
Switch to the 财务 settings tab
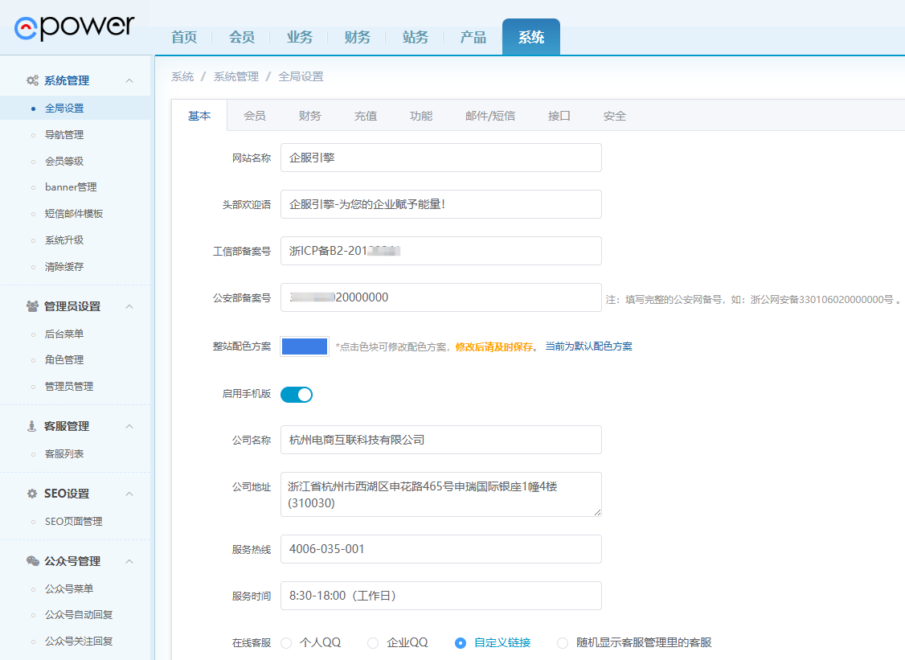click(x=309, y=116)
